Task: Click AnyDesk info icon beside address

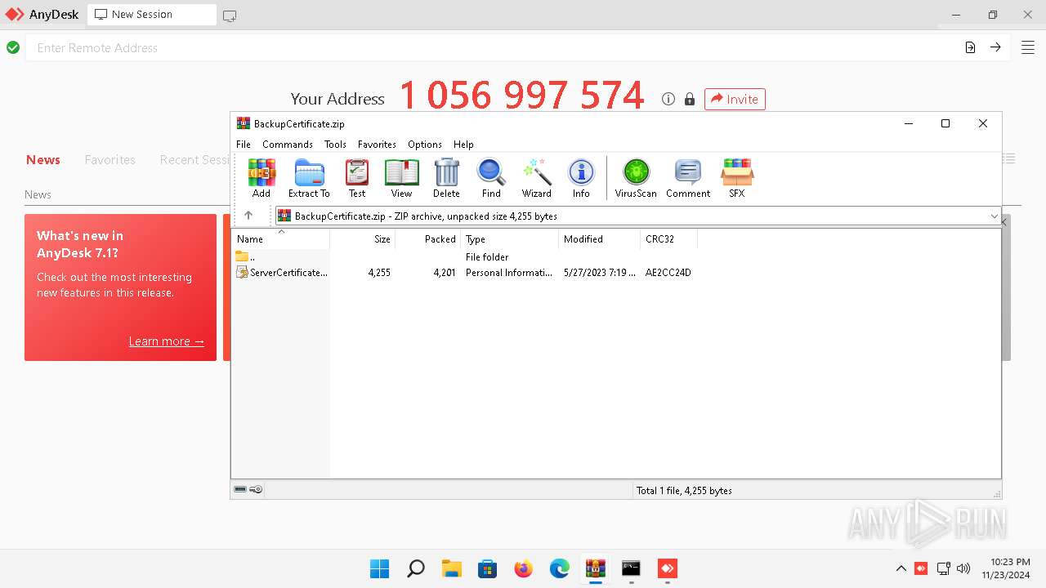Action: 668,99
